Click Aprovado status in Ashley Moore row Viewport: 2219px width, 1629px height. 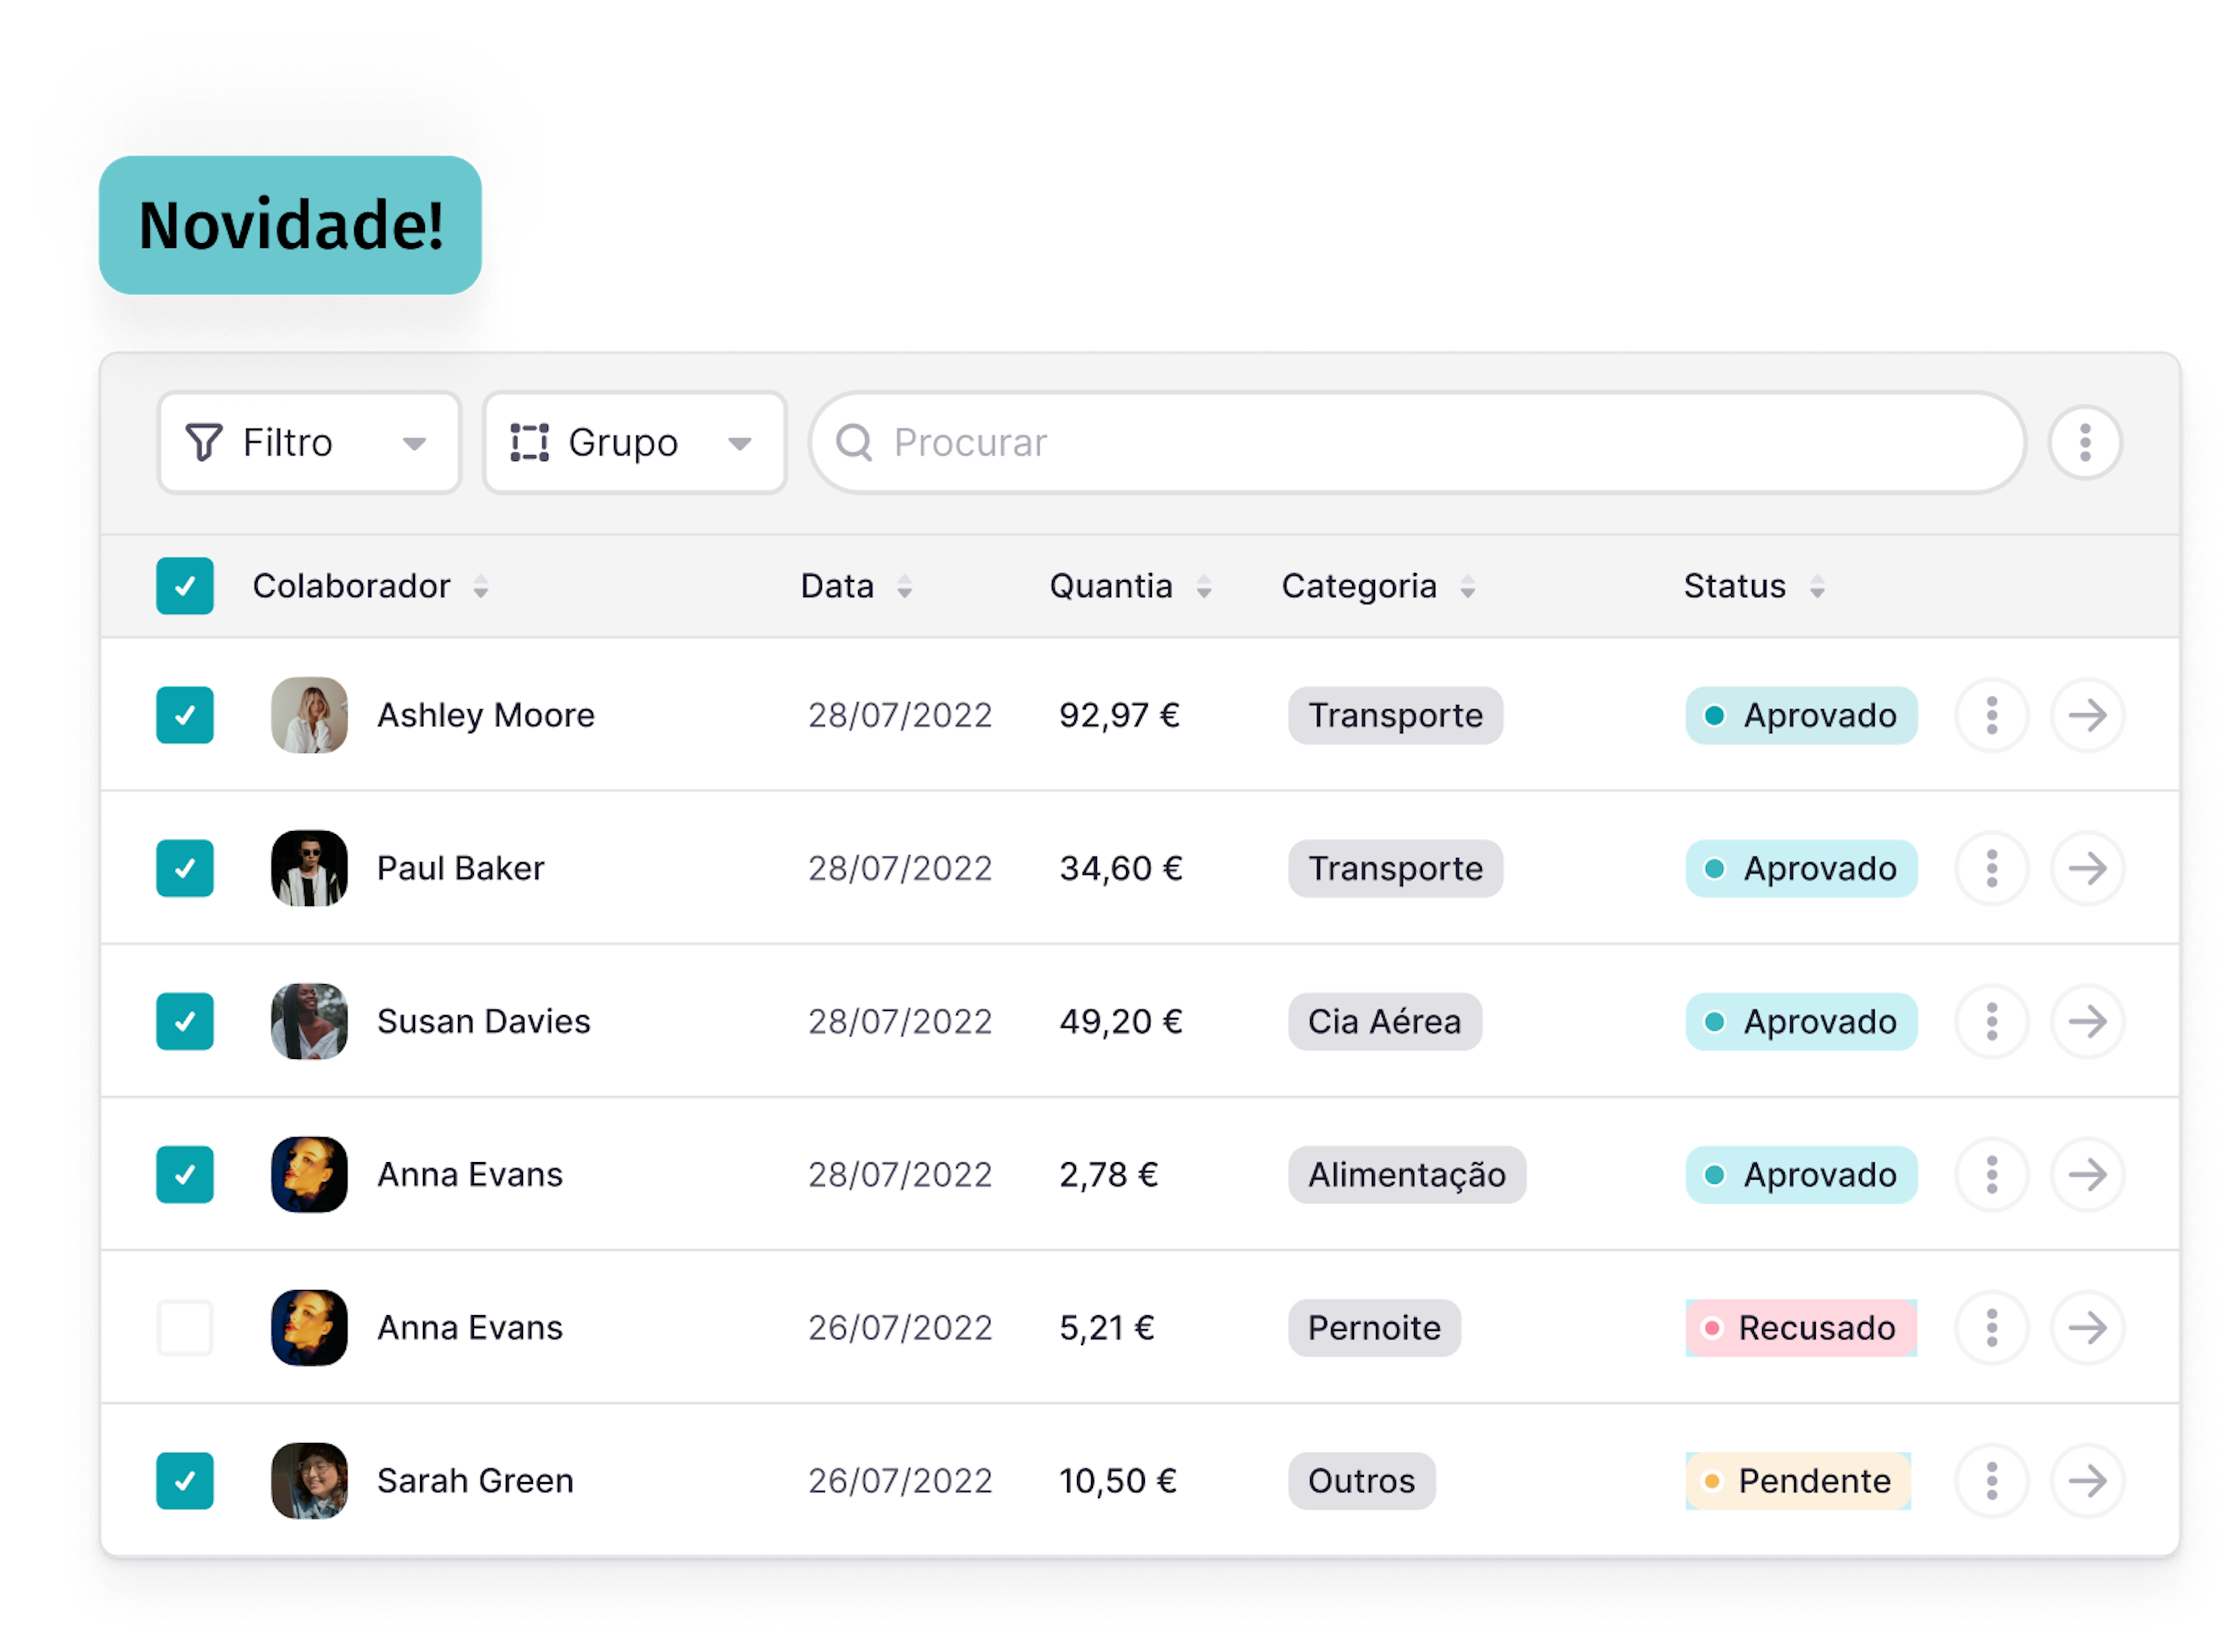click(x=1801, y=715)
